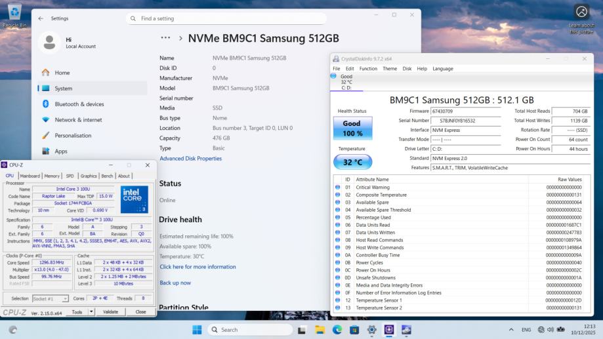Click the 32 °C temperature indicator
The height and width of the screenshot is (339, 603).
pyautogui.click(x=352, y=162)
